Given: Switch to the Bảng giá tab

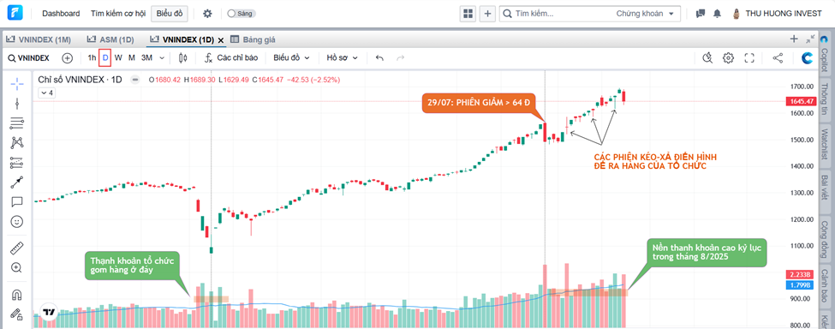Looking at the screenshot, I should 253,39.
